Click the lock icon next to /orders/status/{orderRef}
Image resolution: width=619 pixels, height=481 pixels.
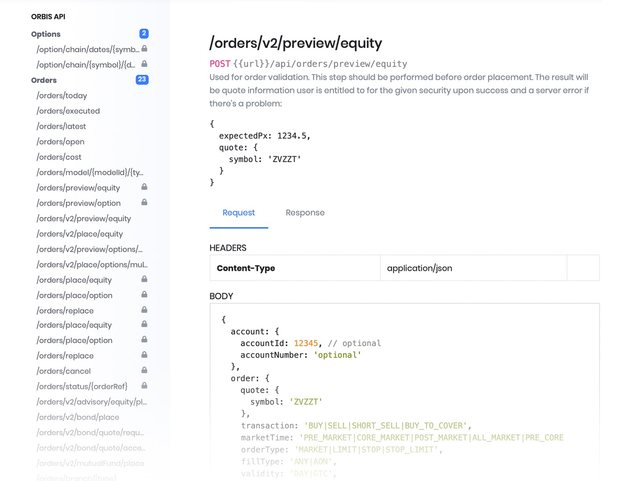click(x=144, y=386)
